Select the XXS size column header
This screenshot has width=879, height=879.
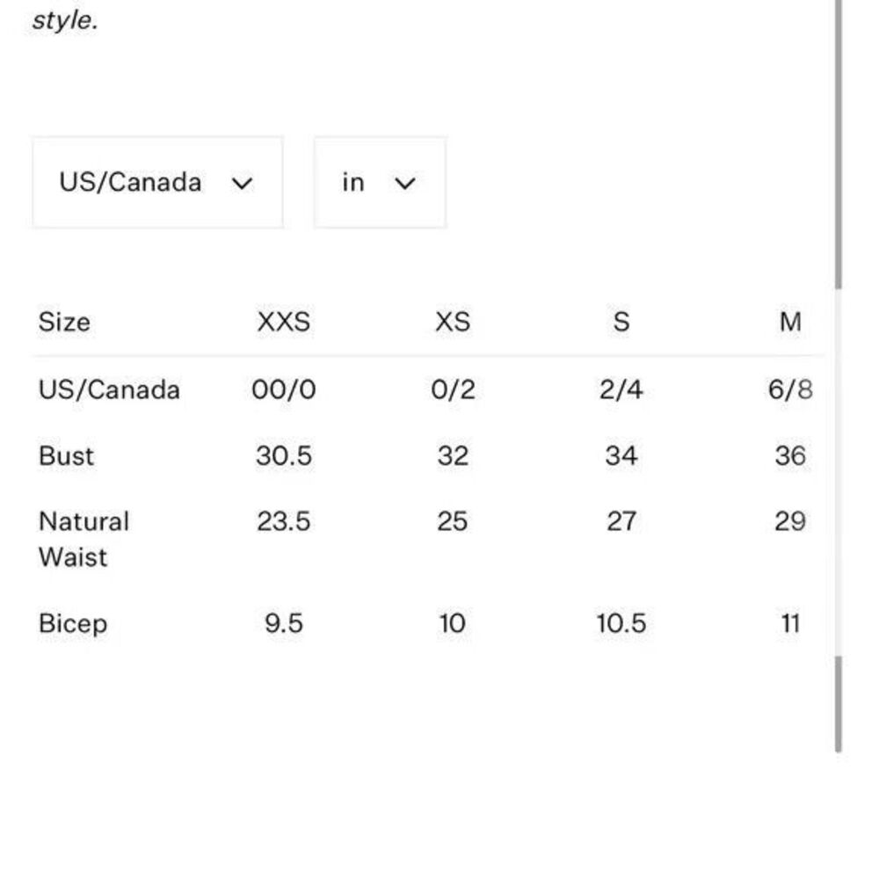coord(284,322)
